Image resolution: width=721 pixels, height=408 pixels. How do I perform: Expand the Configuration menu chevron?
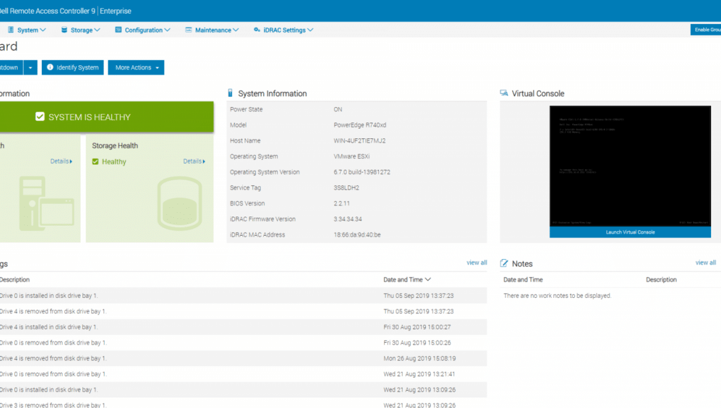[x=168, y=30]
